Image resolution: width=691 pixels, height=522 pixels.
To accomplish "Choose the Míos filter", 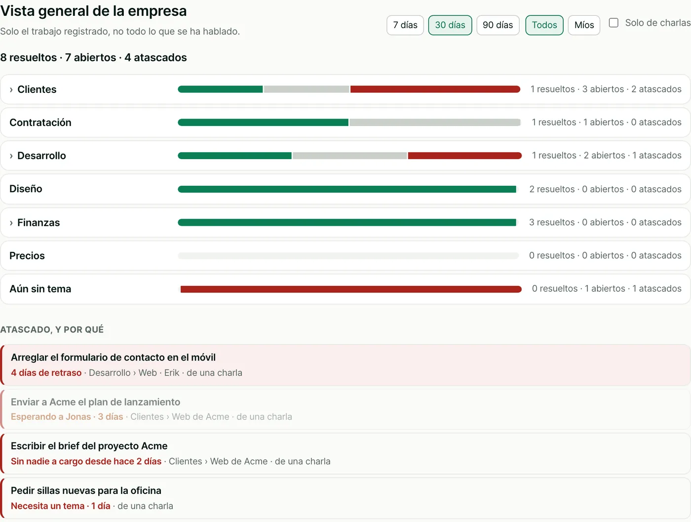I will 584,25.
